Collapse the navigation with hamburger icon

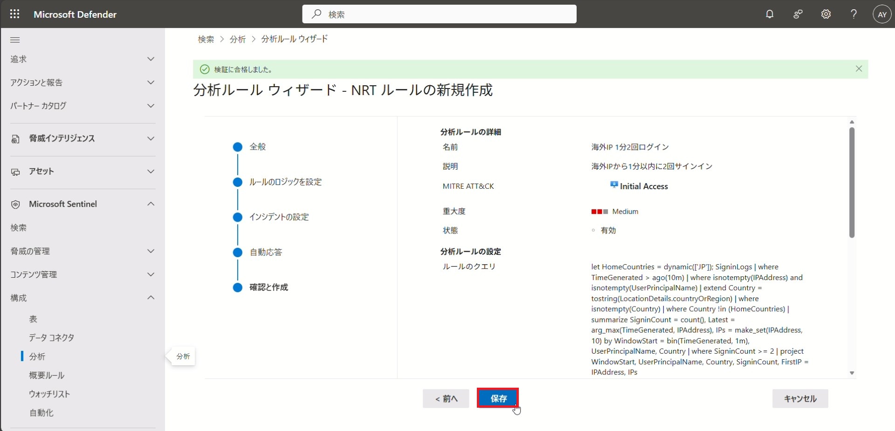[15, 40]
